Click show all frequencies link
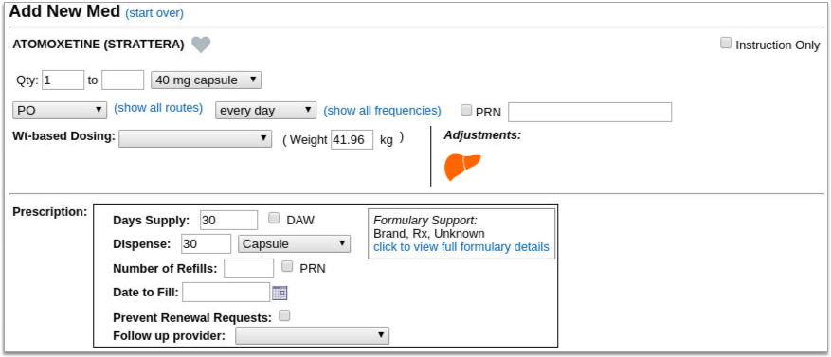Viewport: 831px width, 357px height. pyautogui.click(x=382, y=110)
